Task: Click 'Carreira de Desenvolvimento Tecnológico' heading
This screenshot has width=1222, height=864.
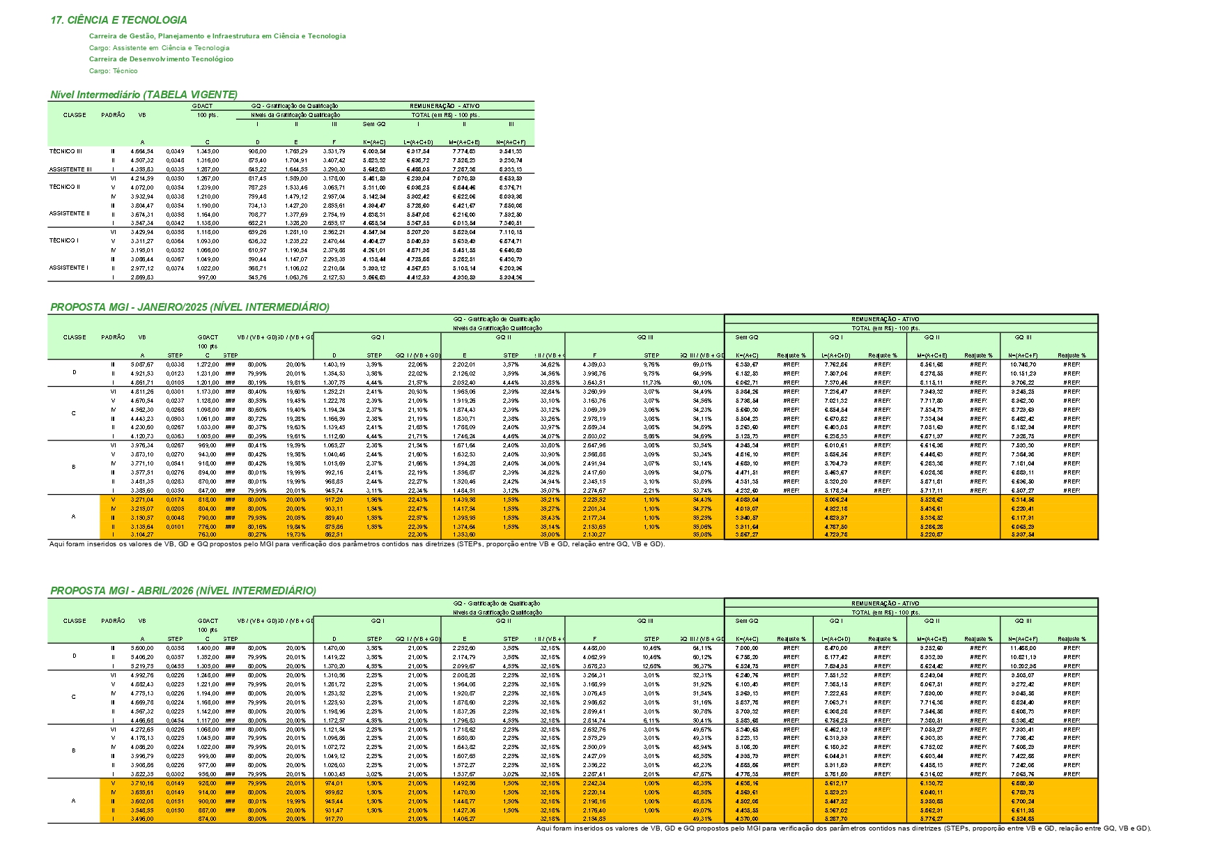Action: click(161, 59)
